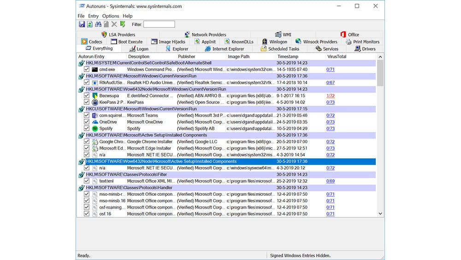Viewport: 461px width, 260px height.
Task: Click into the Filter text box
Action: click(159, 24)
